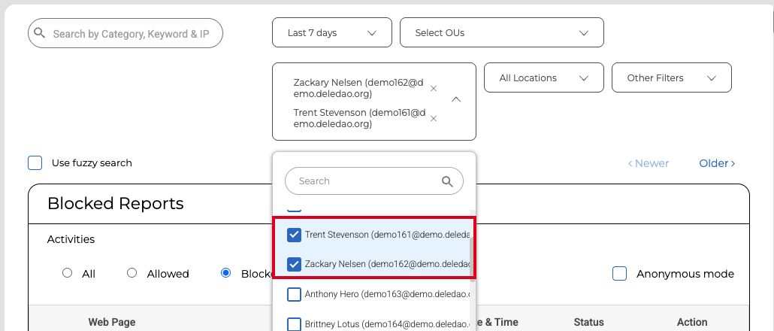
Task: Click the Action column header
Action: pyautogui.click(x=692, y=322)
